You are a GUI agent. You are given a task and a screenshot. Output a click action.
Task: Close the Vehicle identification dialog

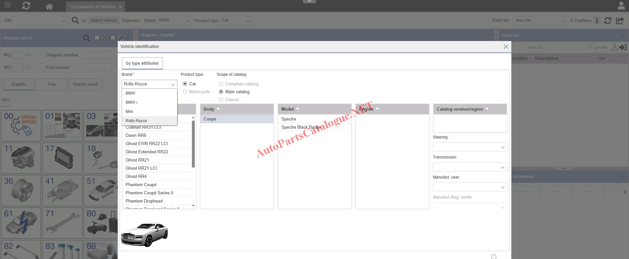pyautogui.click(x=506, y=47)
